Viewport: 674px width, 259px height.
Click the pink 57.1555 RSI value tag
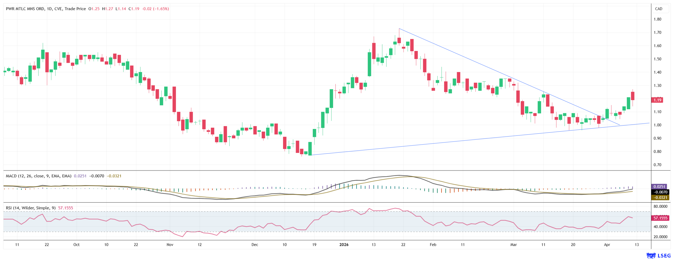(x=660, y=218)
